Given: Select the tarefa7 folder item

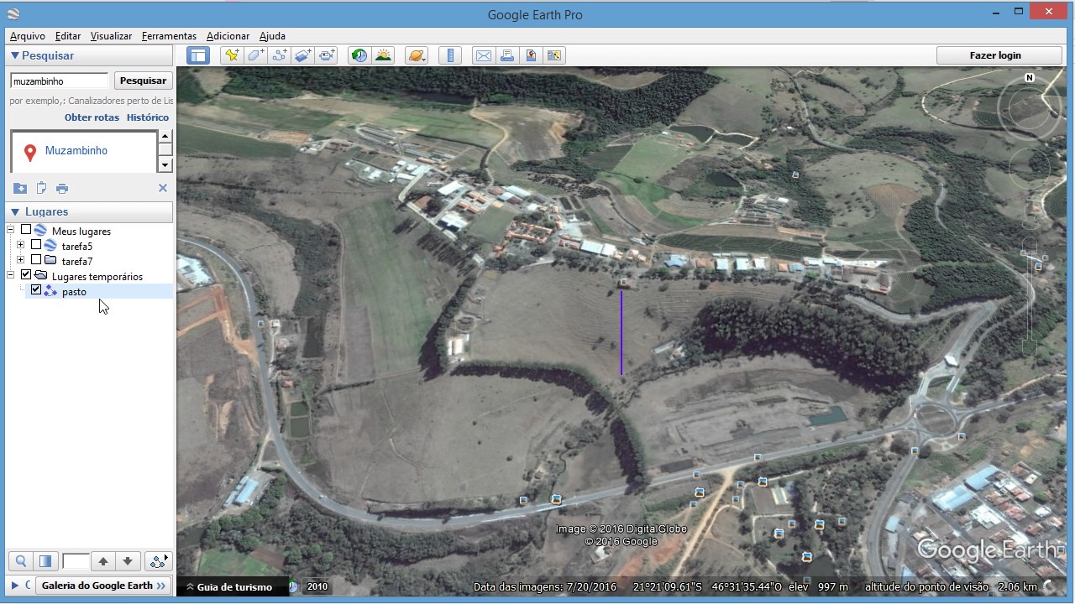Looking at the screenshot, I should pos(77,262).
